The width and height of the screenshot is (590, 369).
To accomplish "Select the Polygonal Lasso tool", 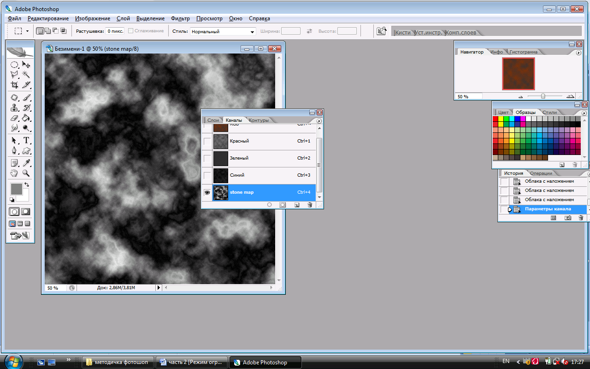I will [x=14, y=75].
